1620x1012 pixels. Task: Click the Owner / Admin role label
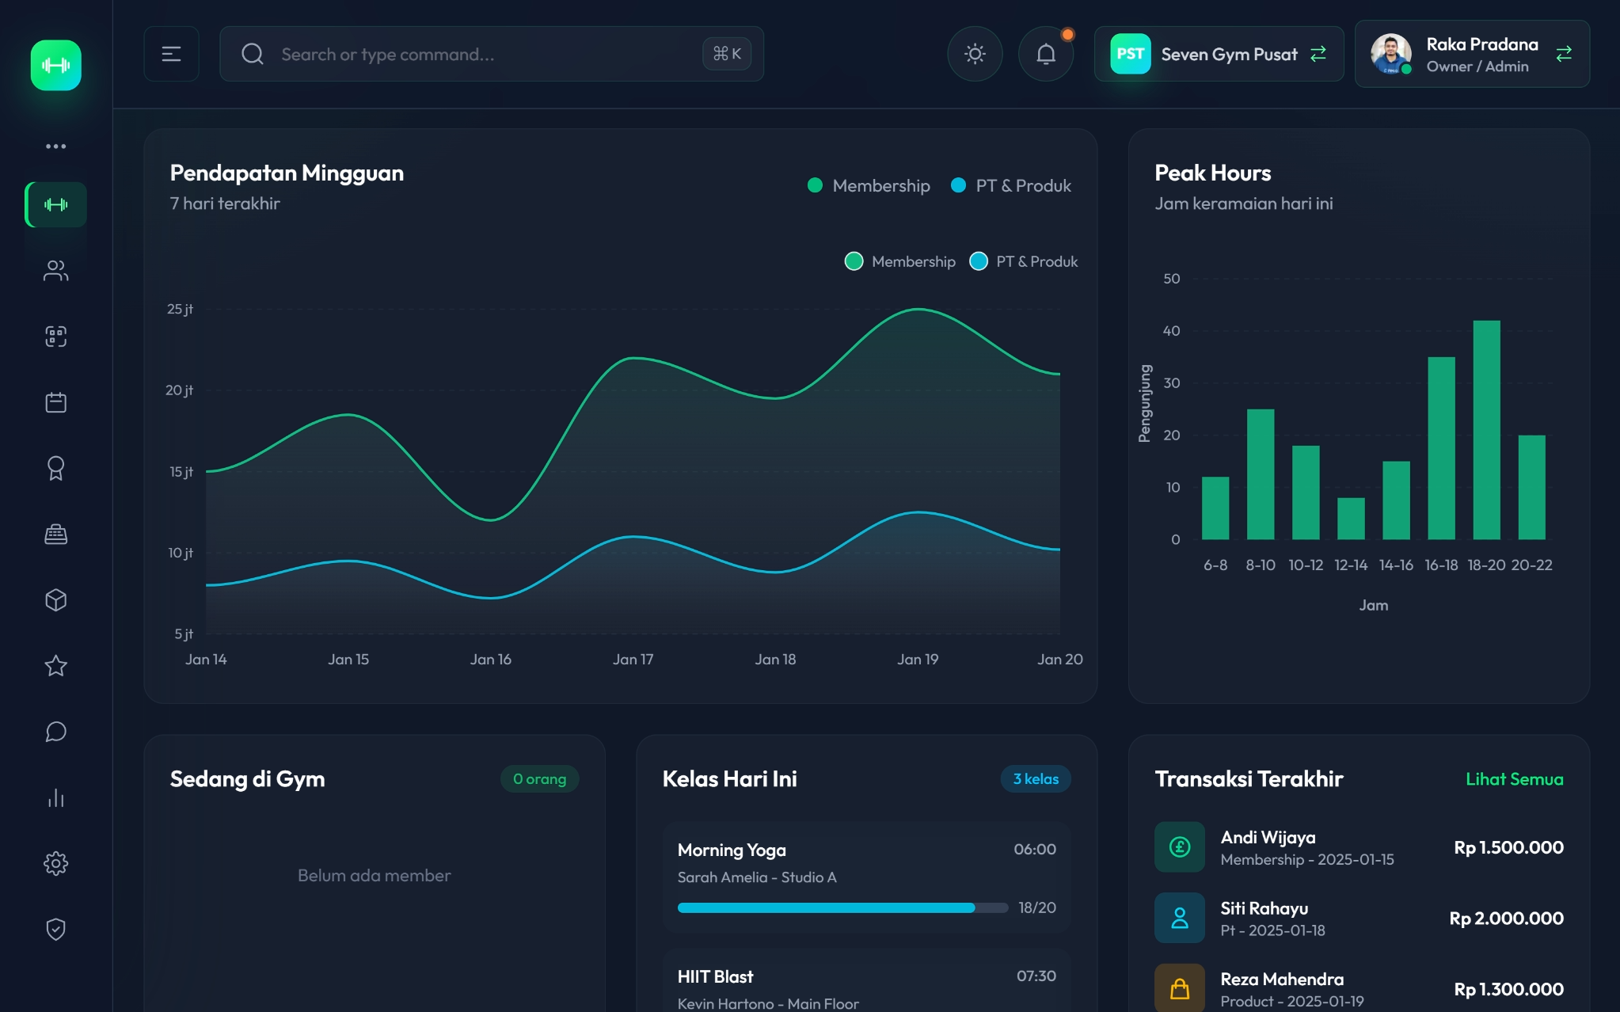click(1477, 67)
